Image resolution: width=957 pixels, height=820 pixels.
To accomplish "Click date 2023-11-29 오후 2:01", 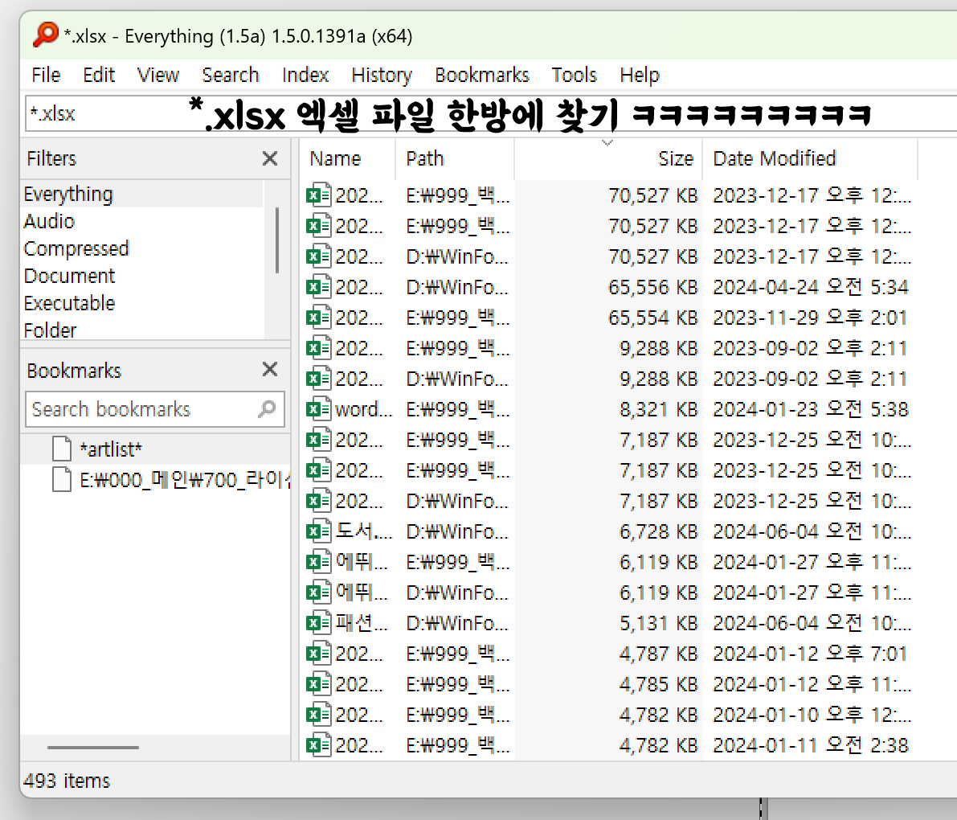I will click(x=810, y=318).
